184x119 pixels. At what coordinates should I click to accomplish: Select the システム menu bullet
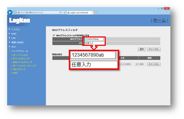click(x=9, y=29)
